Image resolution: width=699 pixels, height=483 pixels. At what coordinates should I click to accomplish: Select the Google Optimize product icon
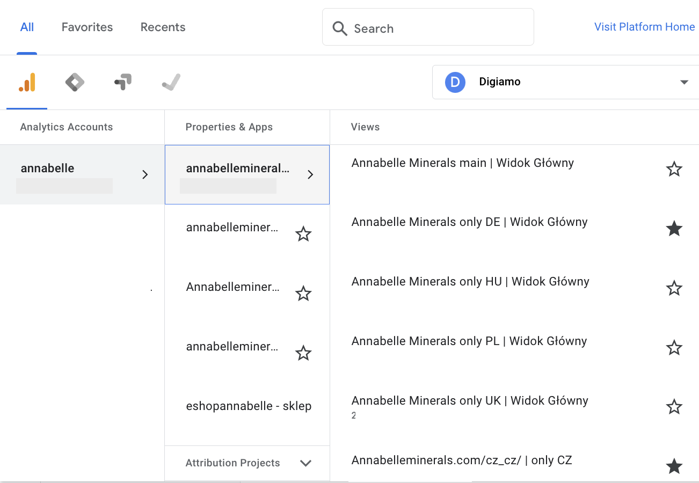point(123,83)
